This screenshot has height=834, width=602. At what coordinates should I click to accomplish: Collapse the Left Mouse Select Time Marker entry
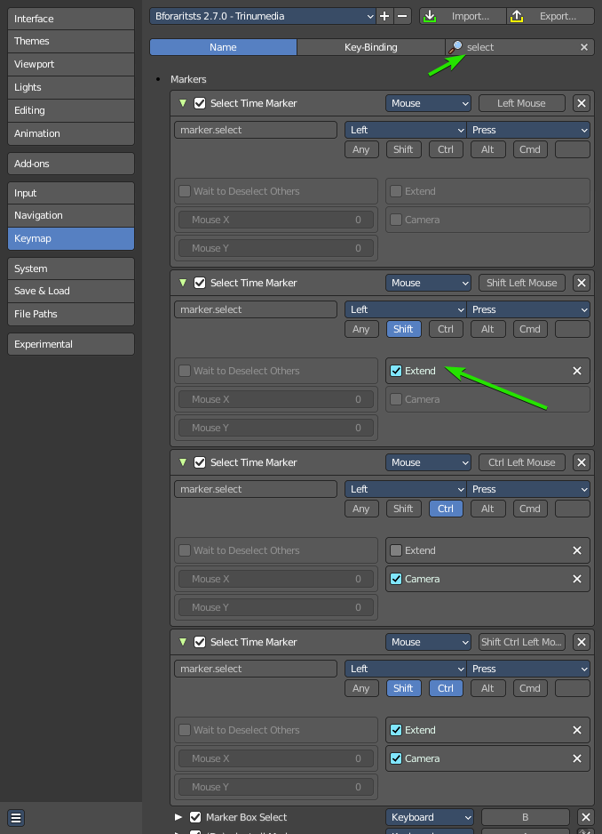(183, 103)
